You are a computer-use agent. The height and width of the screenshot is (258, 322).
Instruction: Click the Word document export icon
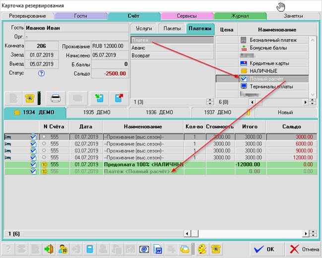pyautogui.click(x=157, y=249)
